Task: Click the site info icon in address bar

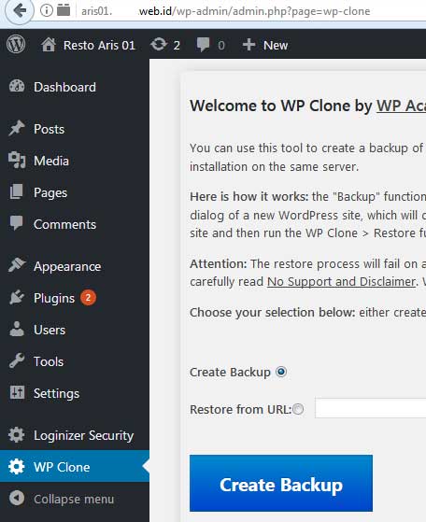Action: click(47, 10)
